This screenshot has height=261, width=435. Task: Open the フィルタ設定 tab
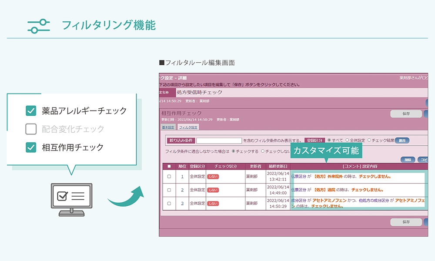point(188,127)
